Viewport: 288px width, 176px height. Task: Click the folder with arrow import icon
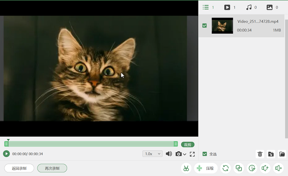(x=271, y=154)
